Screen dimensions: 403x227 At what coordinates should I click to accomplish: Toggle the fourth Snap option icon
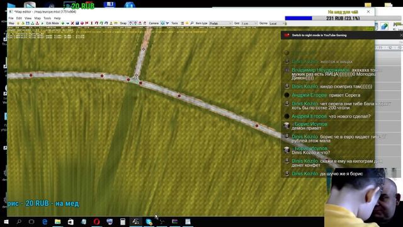pos(145,23)
